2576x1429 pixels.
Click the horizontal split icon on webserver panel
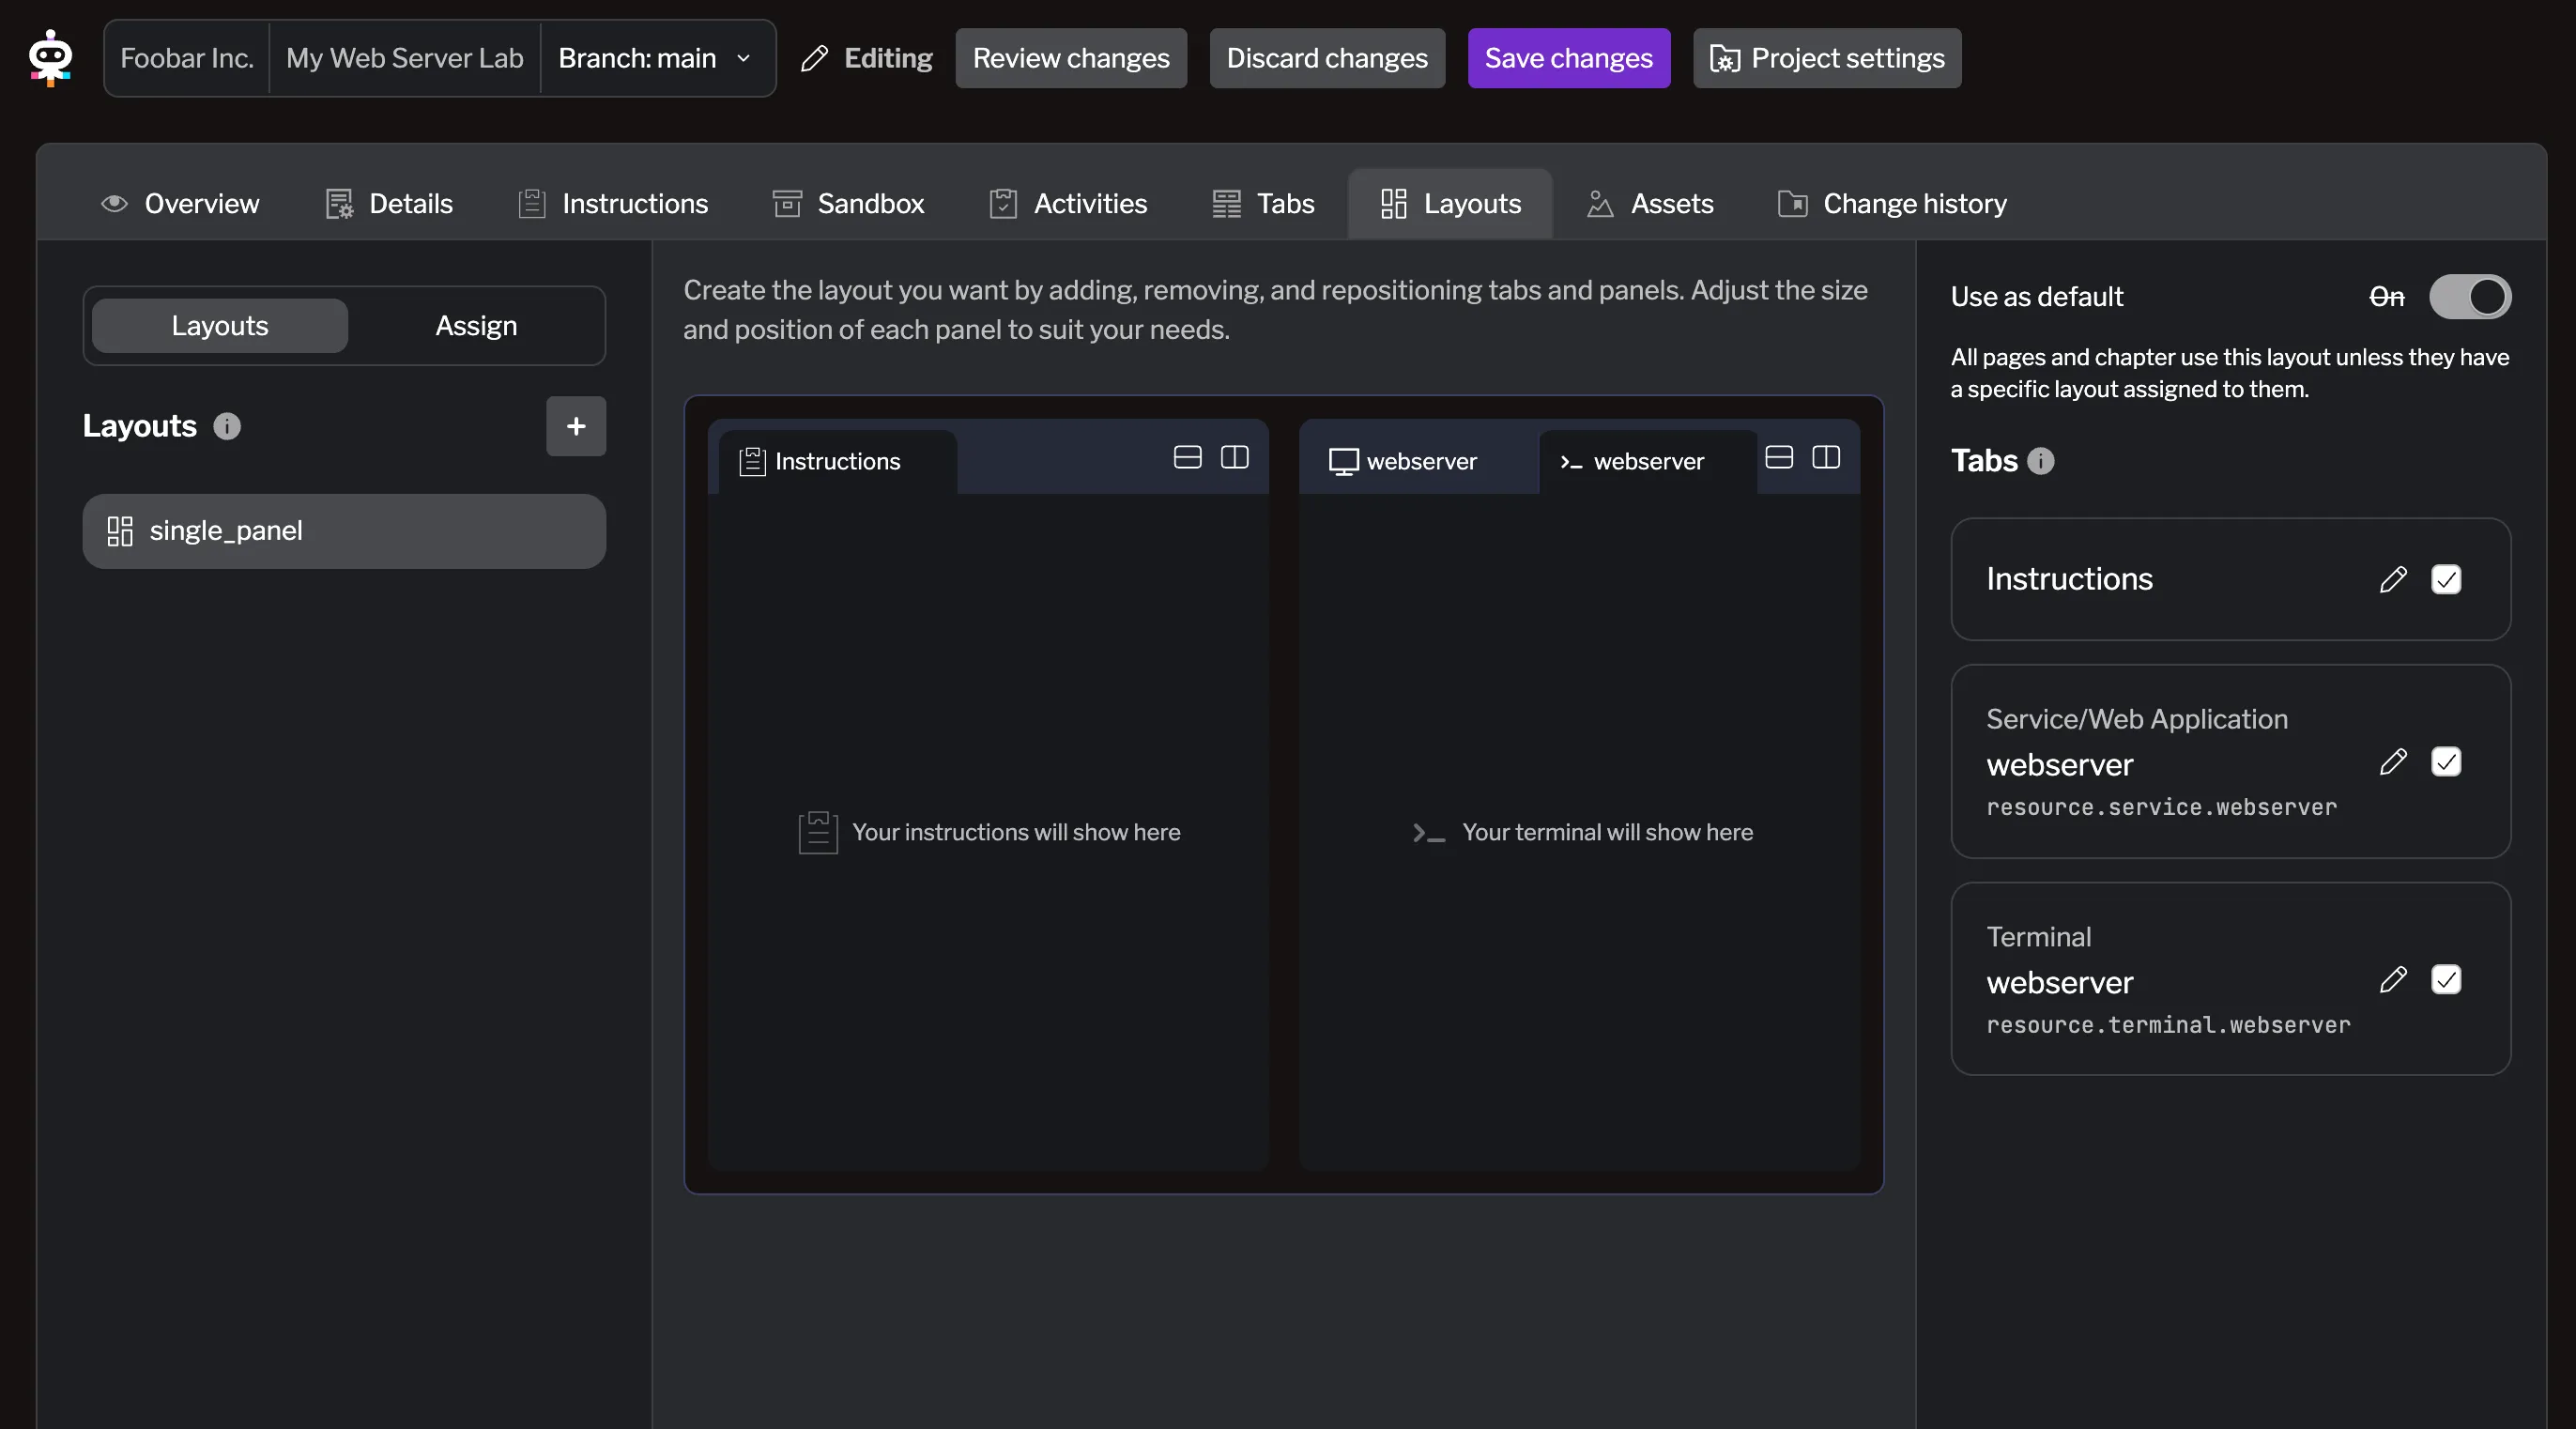coord(1778,457)
